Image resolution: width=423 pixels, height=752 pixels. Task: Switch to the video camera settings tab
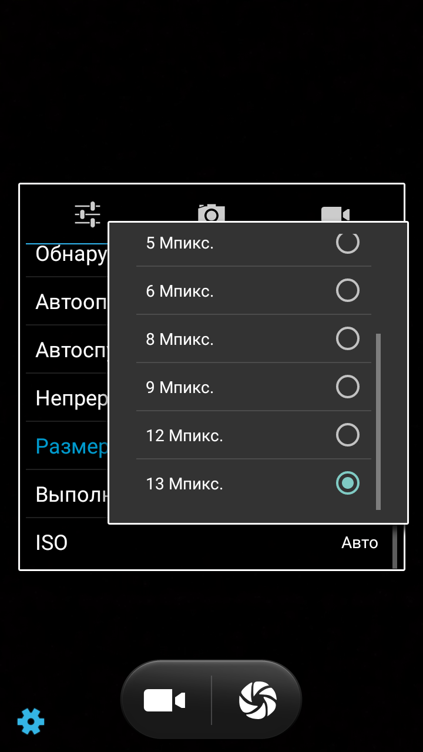click(335, 214)
